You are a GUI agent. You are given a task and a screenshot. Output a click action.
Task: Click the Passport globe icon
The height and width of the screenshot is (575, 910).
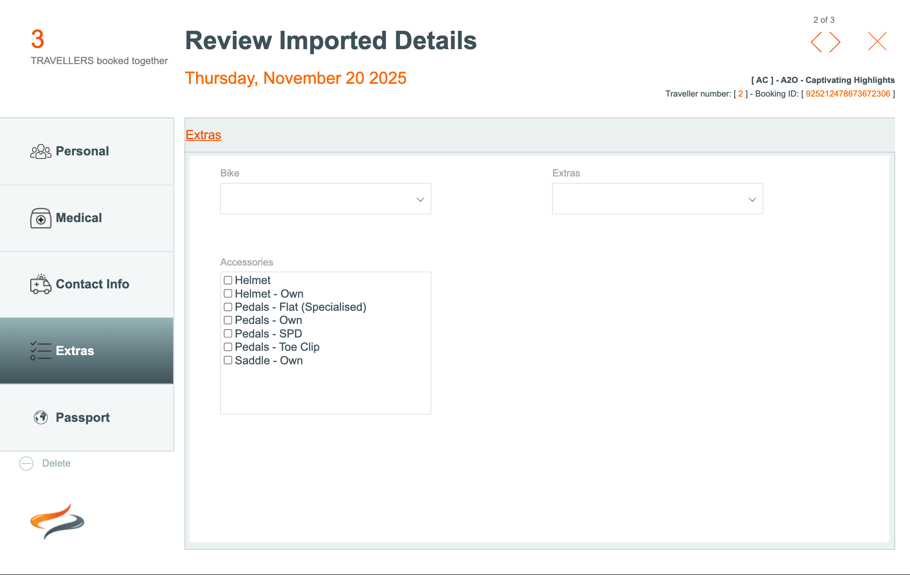(41, 417)
